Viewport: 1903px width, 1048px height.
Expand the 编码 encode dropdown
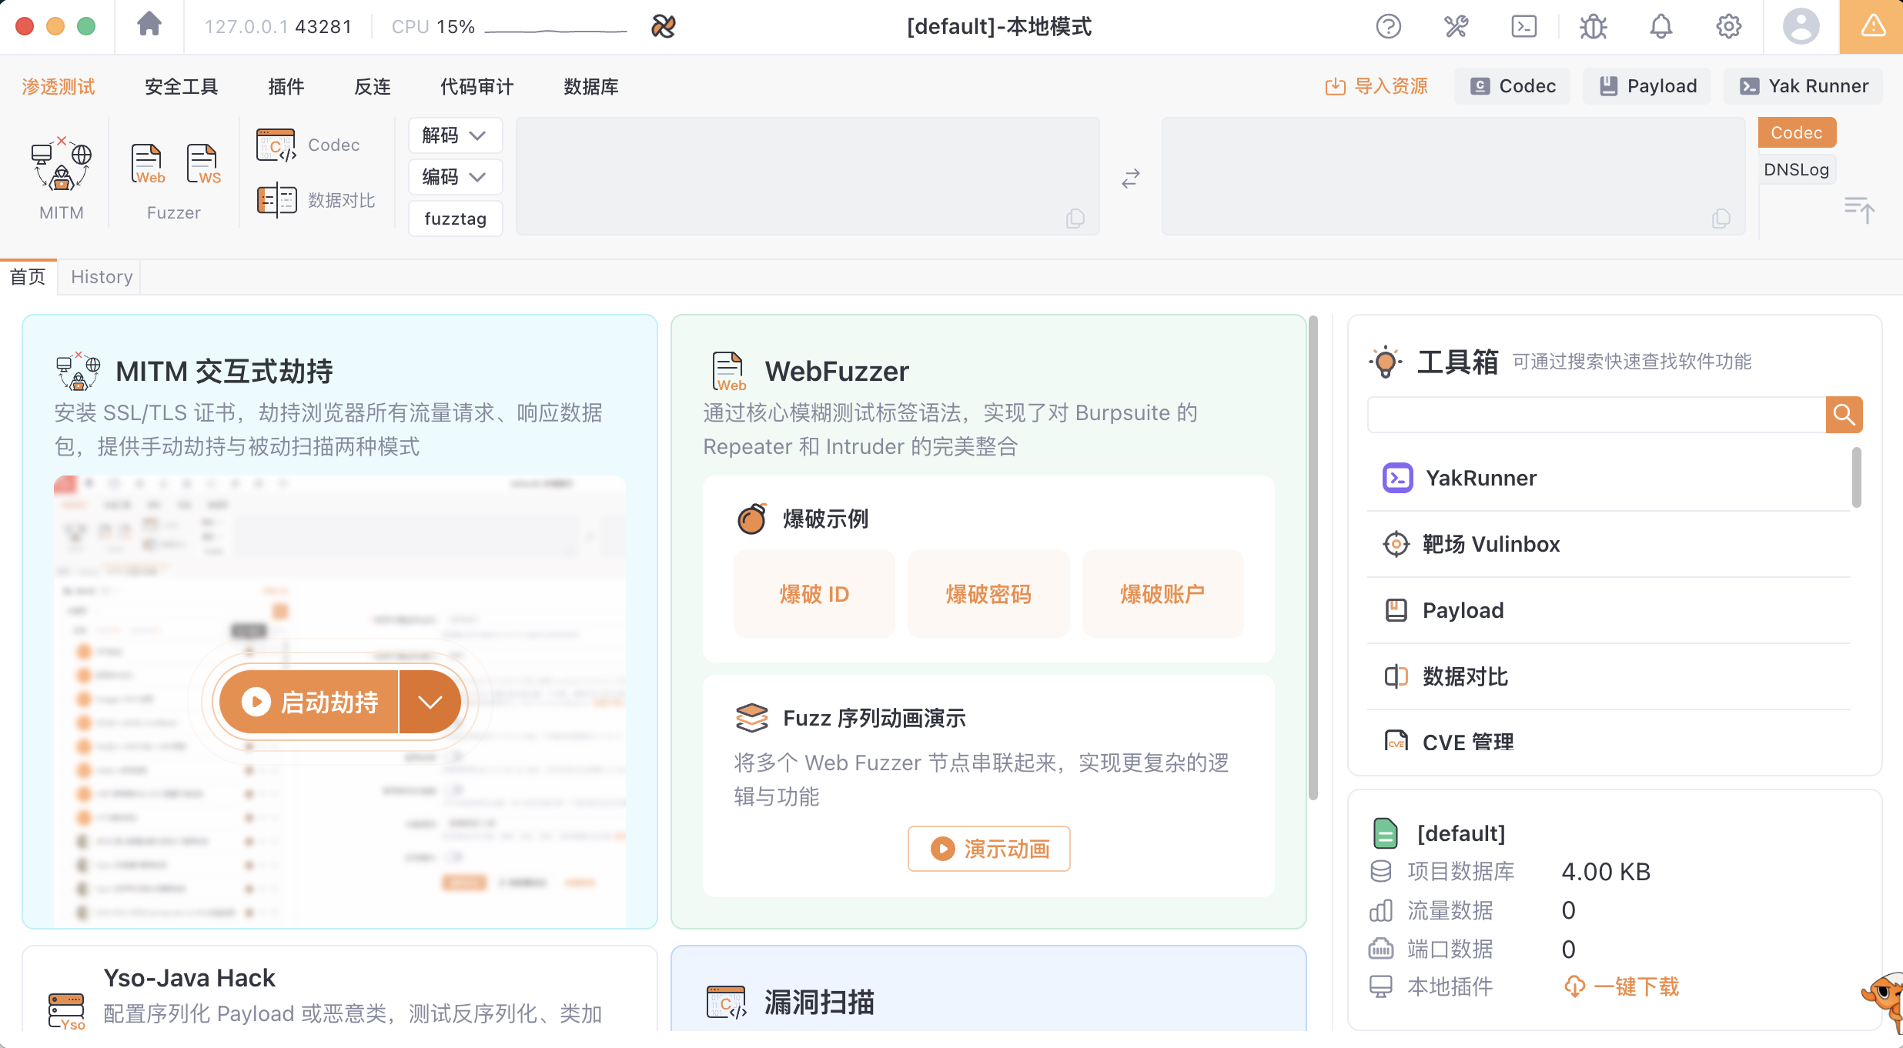(x=454, y=177)
